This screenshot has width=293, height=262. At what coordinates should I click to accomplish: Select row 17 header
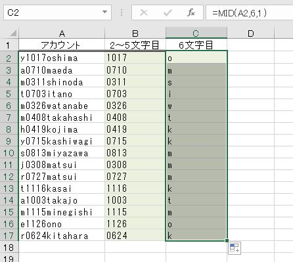pyautogui.click(x=9, y=236)
